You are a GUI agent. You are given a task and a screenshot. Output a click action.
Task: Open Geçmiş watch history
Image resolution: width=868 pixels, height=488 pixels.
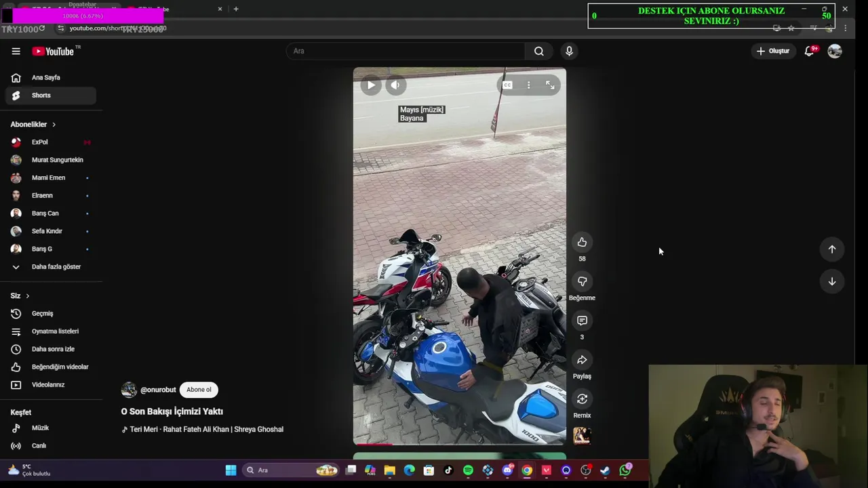click(x=51, y=314)
